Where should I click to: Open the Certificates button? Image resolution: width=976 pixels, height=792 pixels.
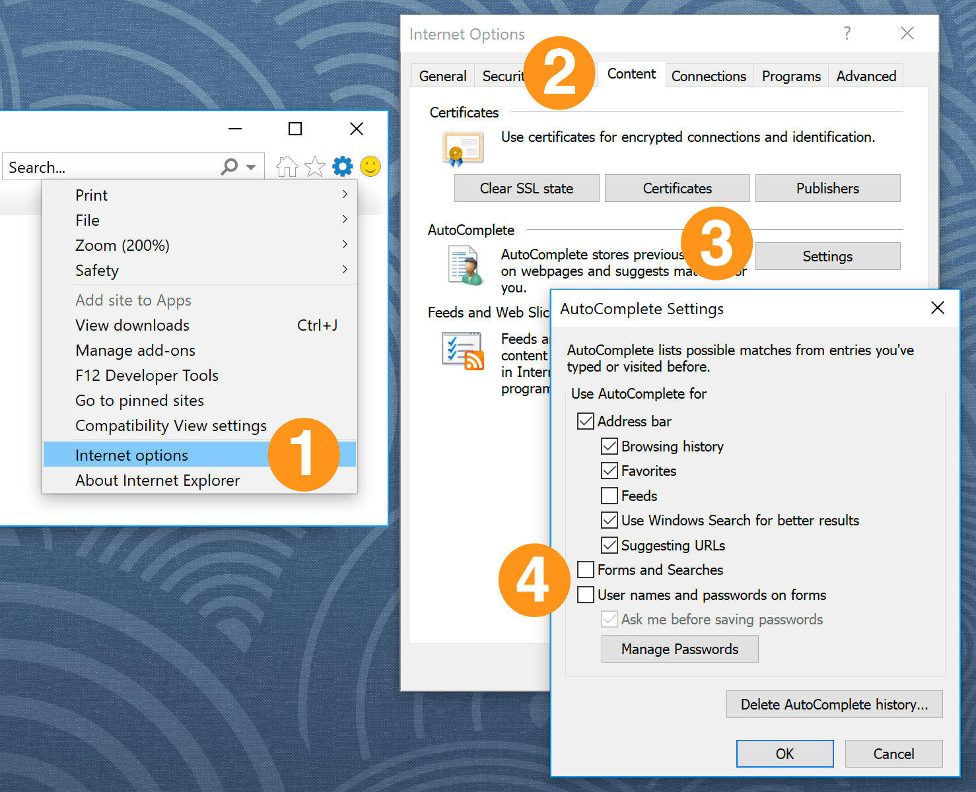tap(678, 188)
